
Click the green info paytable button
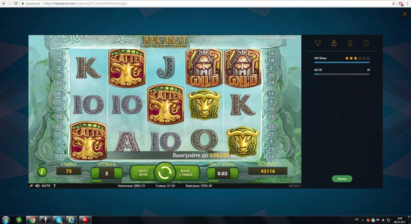point(42,172)
